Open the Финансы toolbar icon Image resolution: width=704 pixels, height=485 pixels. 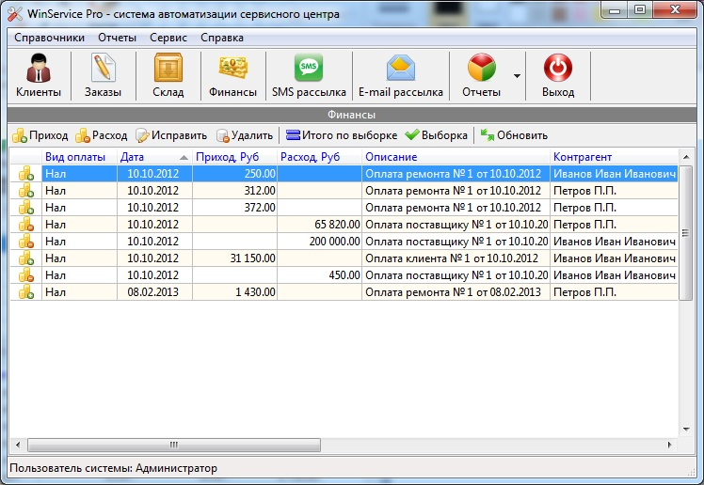(232, 75)
